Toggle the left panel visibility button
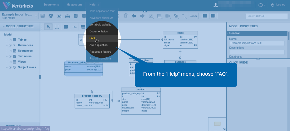The width and height of the screenshot is (290, 131). (x=205, y=16)
